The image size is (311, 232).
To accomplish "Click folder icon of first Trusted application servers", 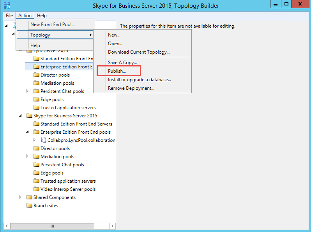I will 36,107.
